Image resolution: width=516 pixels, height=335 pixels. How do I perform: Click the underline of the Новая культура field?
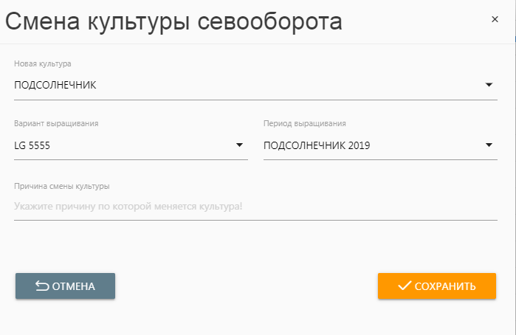tap(255, 99)
